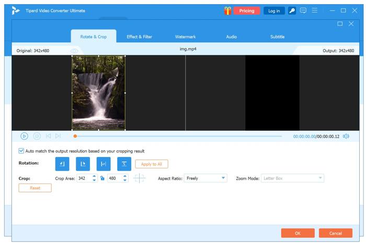Uncheck Auto match the output resolution

click(x=21, y=151)
